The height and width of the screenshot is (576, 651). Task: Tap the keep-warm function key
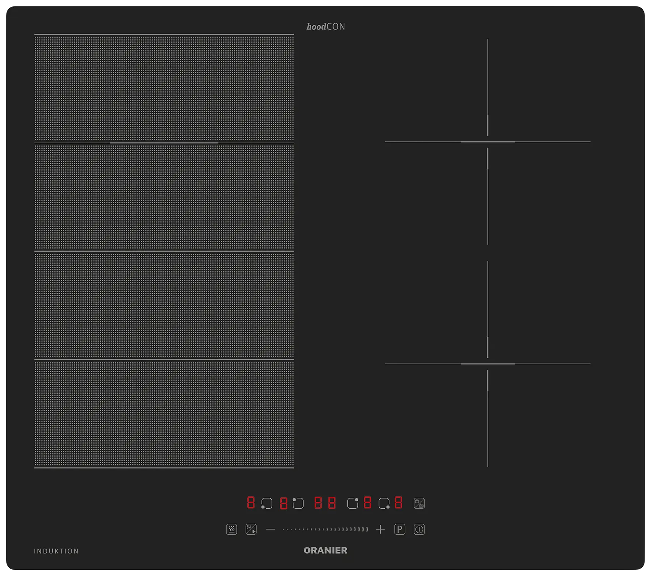[x=231, y=529]
